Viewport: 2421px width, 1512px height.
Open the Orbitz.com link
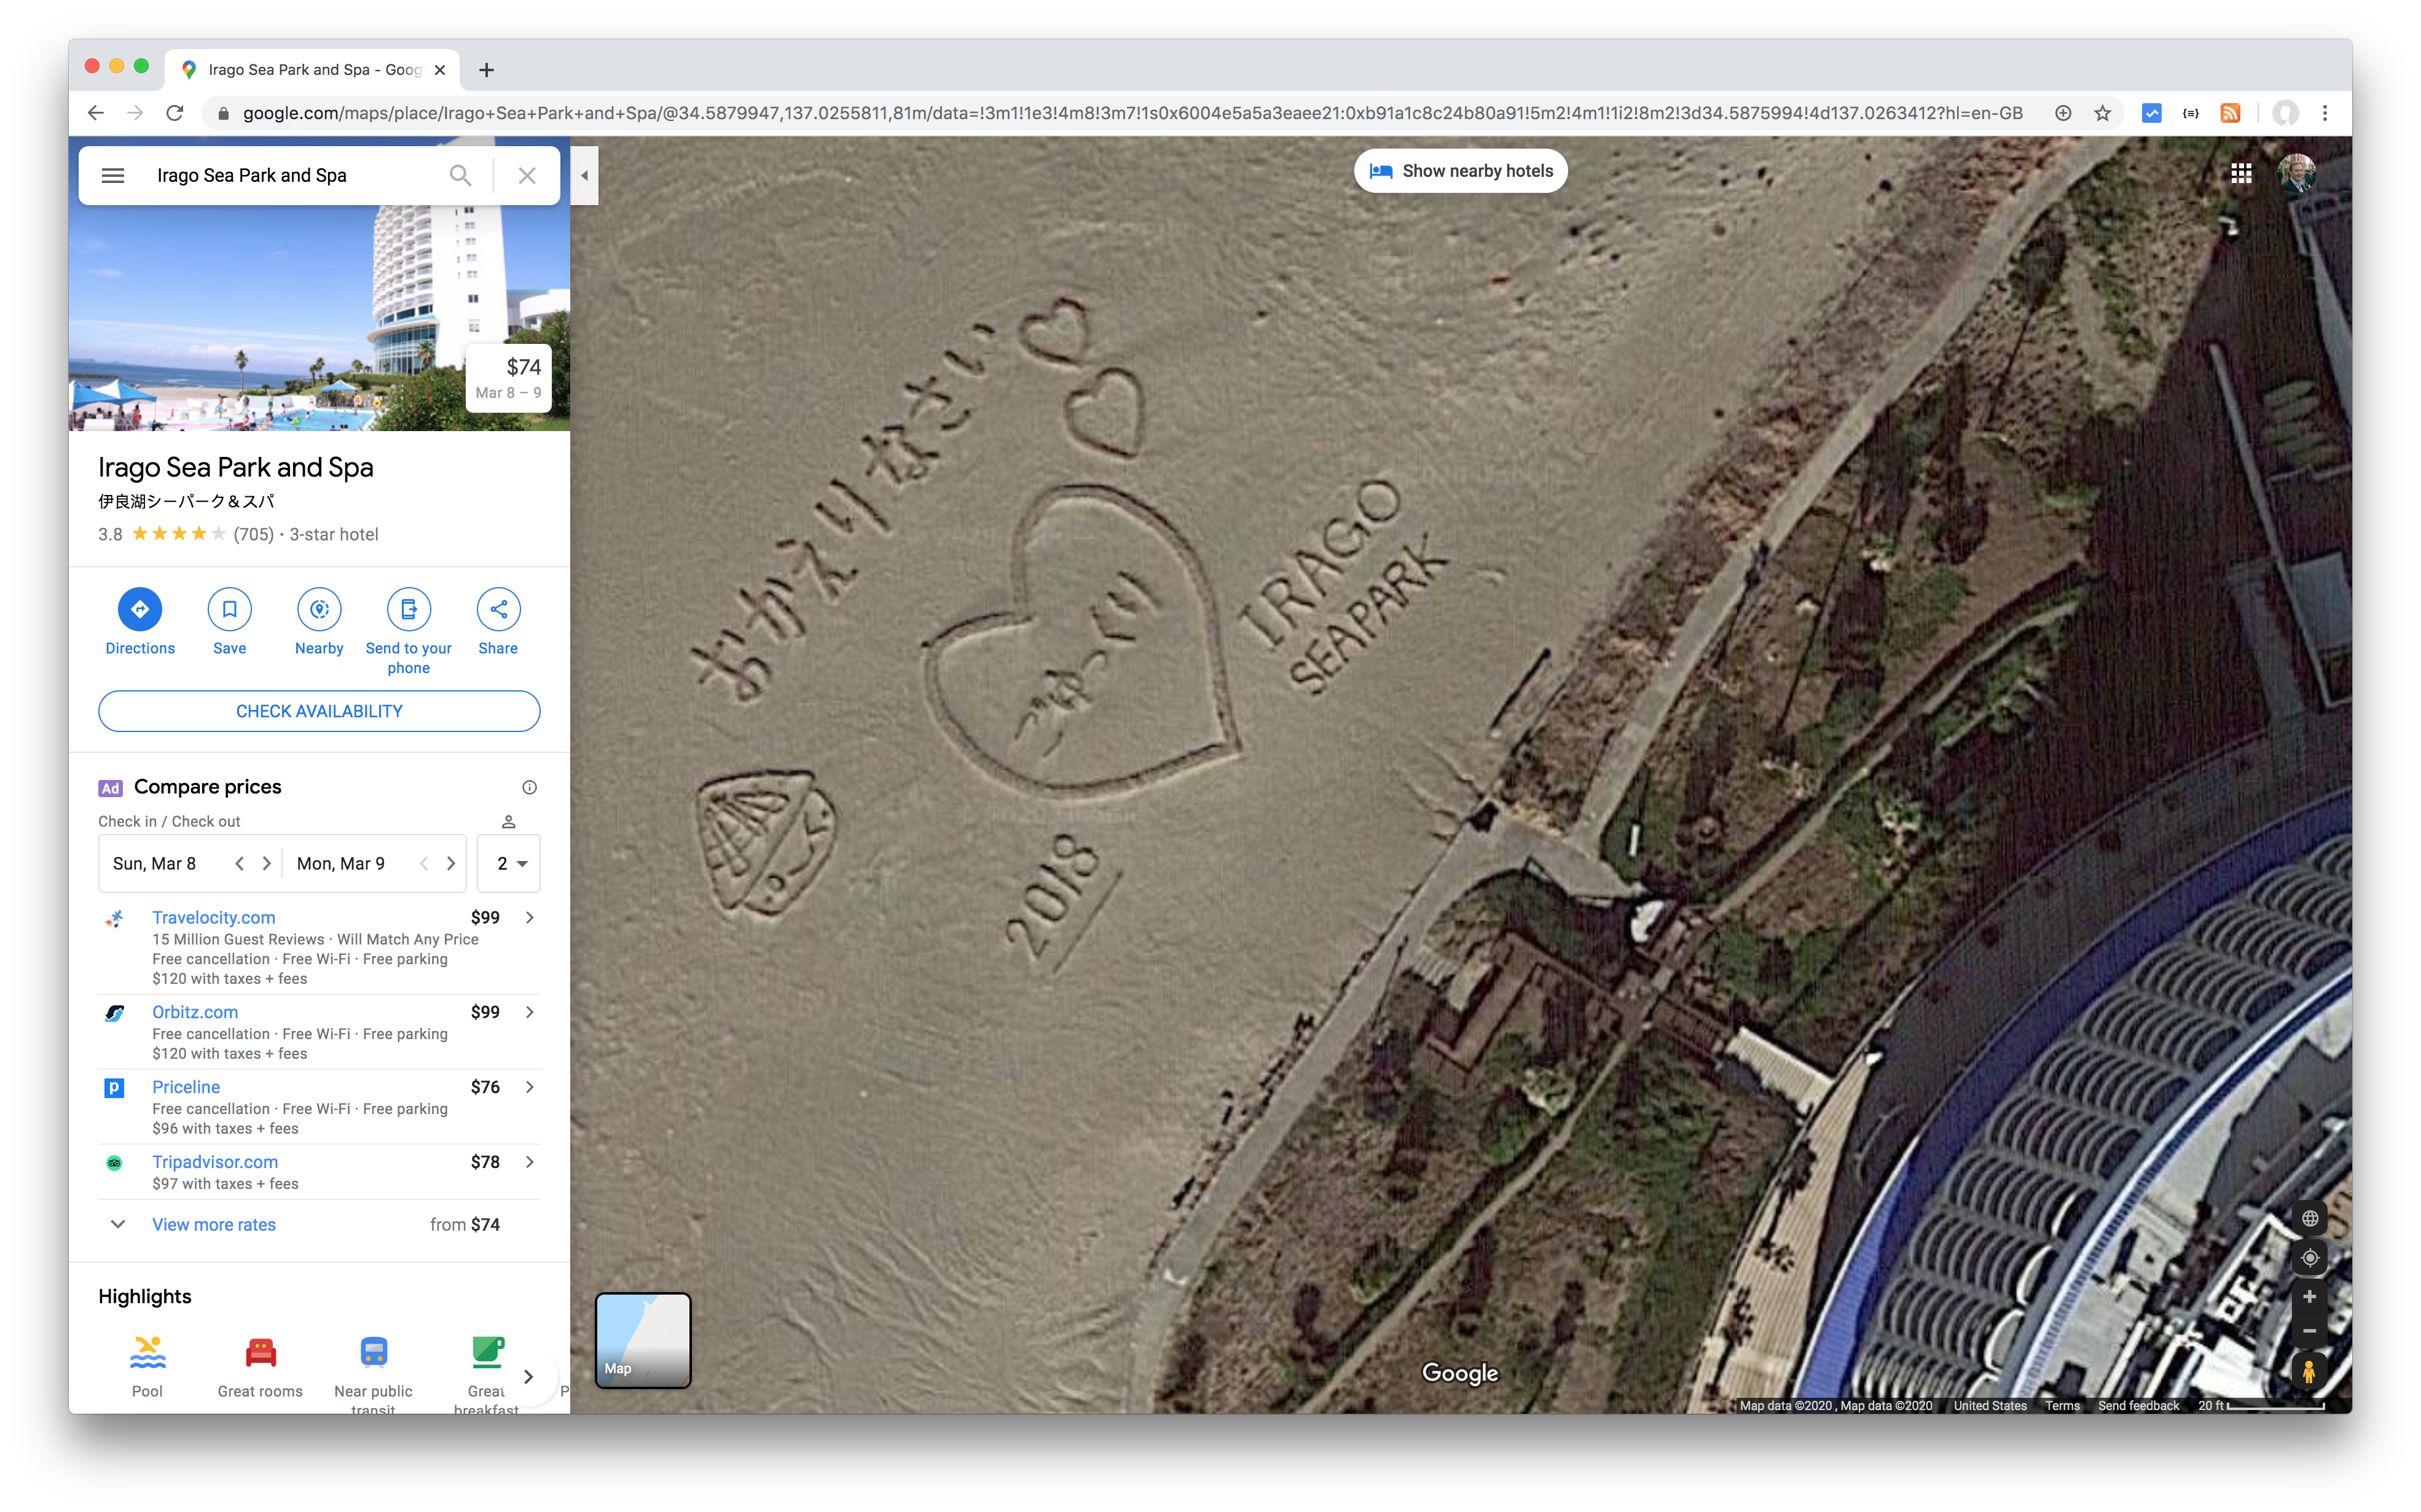coord(195,1012)
